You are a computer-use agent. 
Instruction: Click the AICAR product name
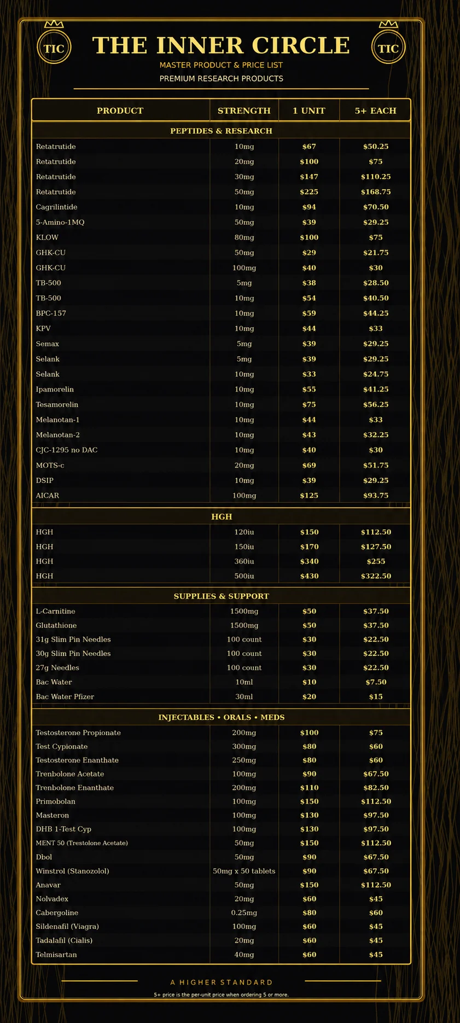click(48, 496)
